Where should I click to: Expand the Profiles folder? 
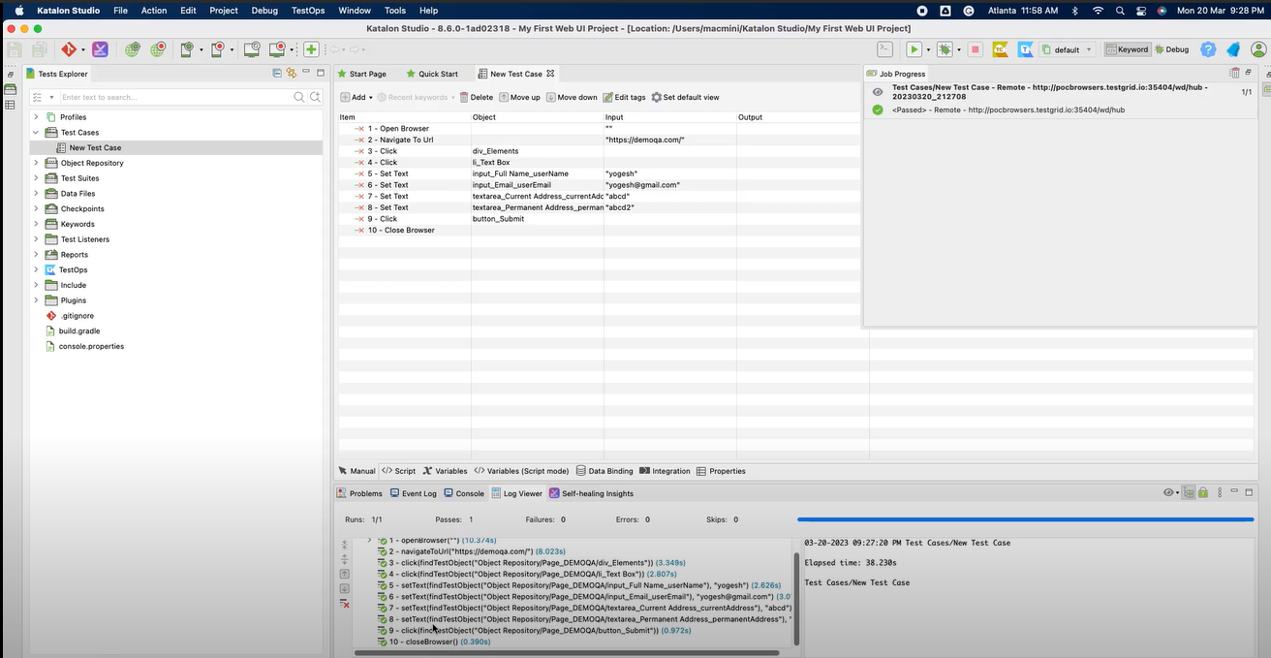(x=36, y=117)
